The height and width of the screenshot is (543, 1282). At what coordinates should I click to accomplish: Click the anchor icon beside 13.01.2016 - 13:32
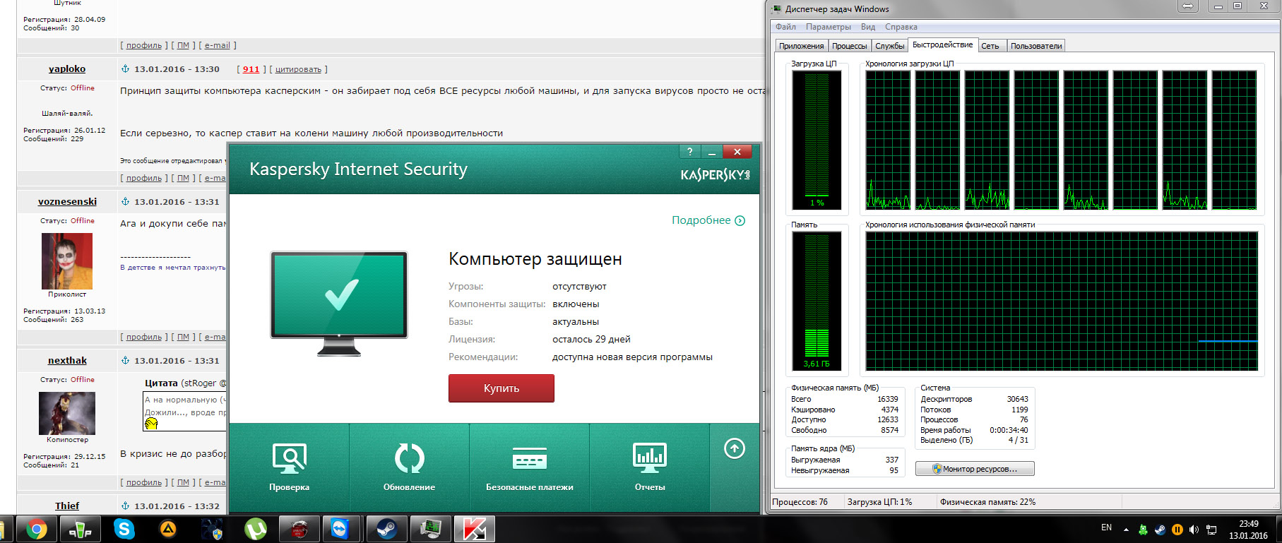[125, 506]
